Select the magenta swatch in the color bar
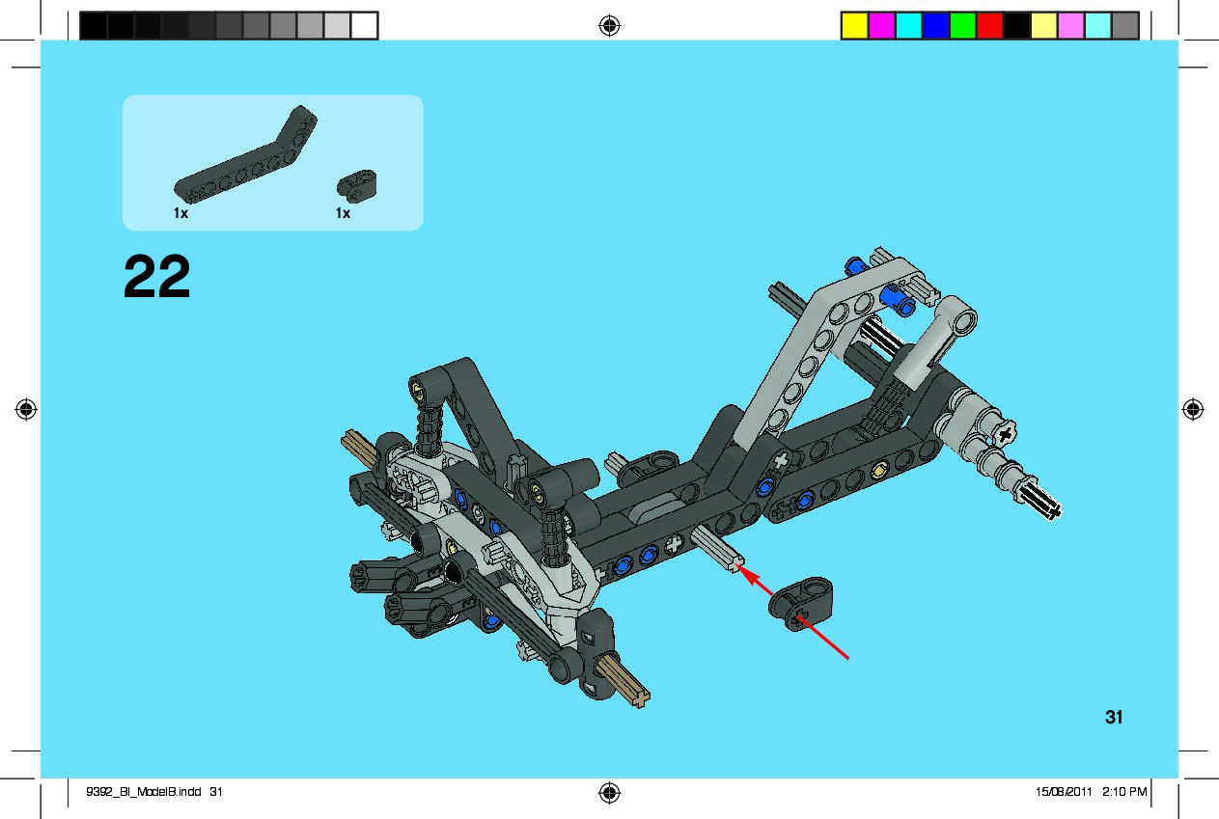This screenshot has width=1219, height=819. (x=881, y=26)
